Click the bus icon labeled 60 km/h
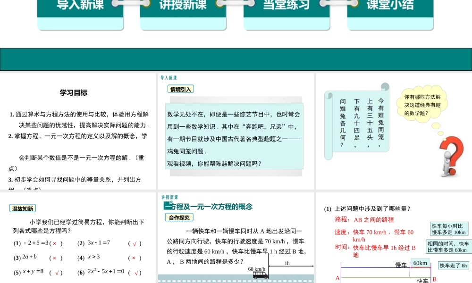This screenshot has width=472, height=283. [x=261, y=275]
